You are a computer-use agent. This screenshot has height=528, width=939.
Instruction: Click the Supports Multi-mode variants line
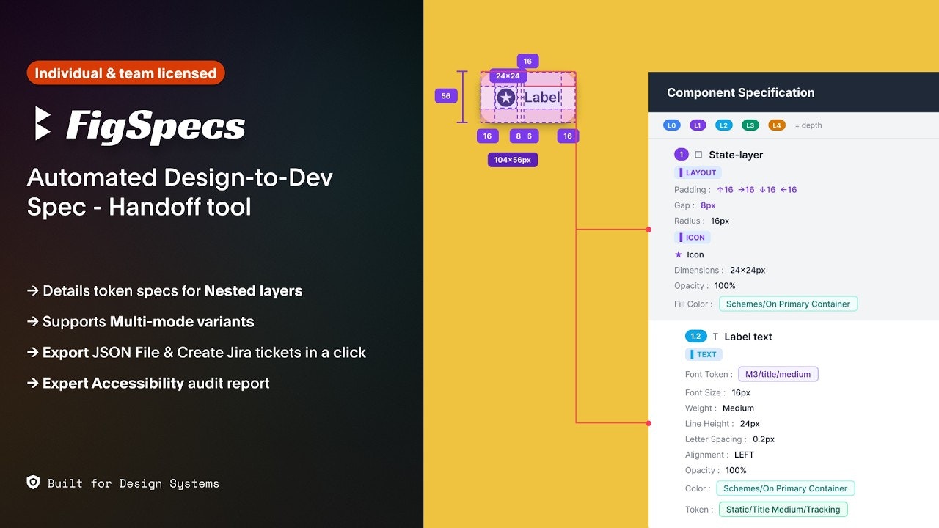pos(140,322)
